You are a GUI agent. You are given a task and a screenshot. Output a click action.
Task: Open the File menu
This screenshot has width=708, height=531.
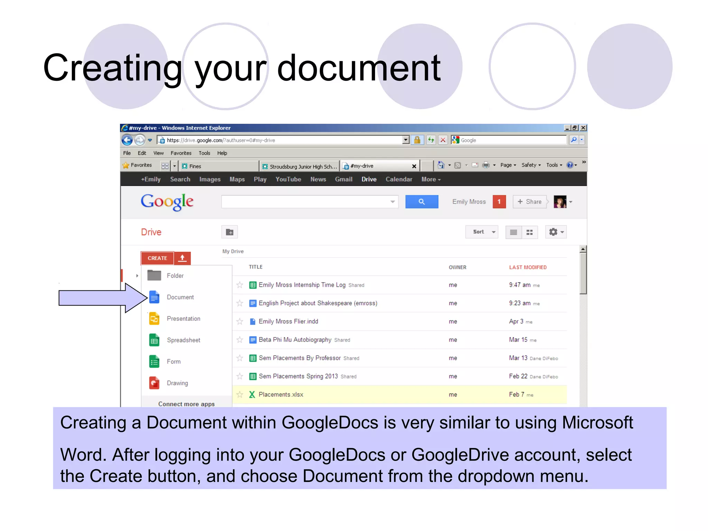(127, 153)
